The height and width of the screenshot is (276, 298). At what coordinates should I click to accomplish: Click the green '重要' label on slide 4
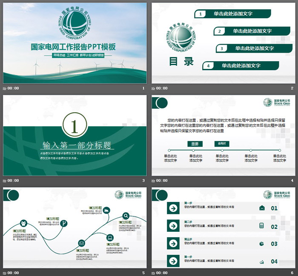pos(195,144)
